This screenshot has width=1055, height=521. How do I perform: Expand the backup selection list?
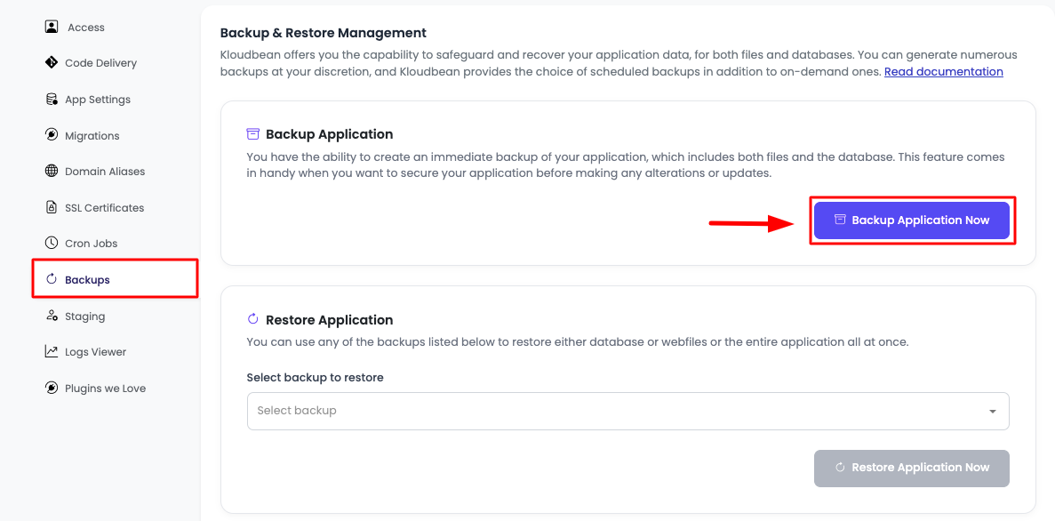(x=628, y=411)
